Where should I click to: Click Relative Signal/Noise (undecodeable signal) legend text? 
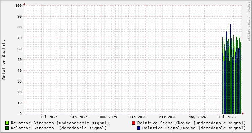coord(192,123)
